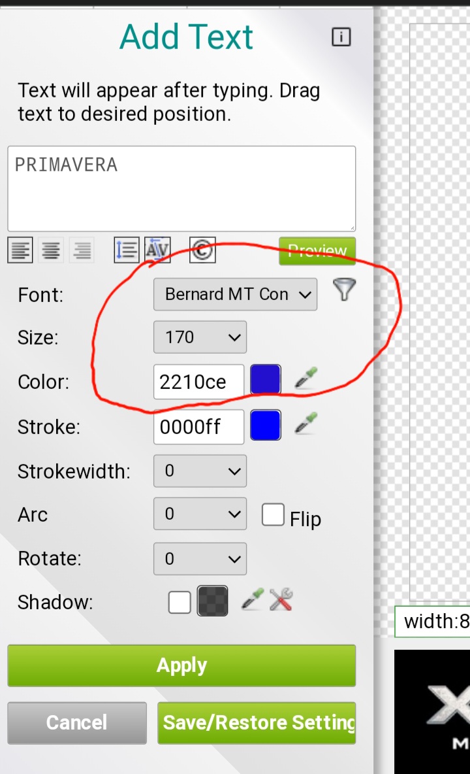Click the PRIMAVERA text input area
This screenshot has width=470, height=774.
coord(181,188)
